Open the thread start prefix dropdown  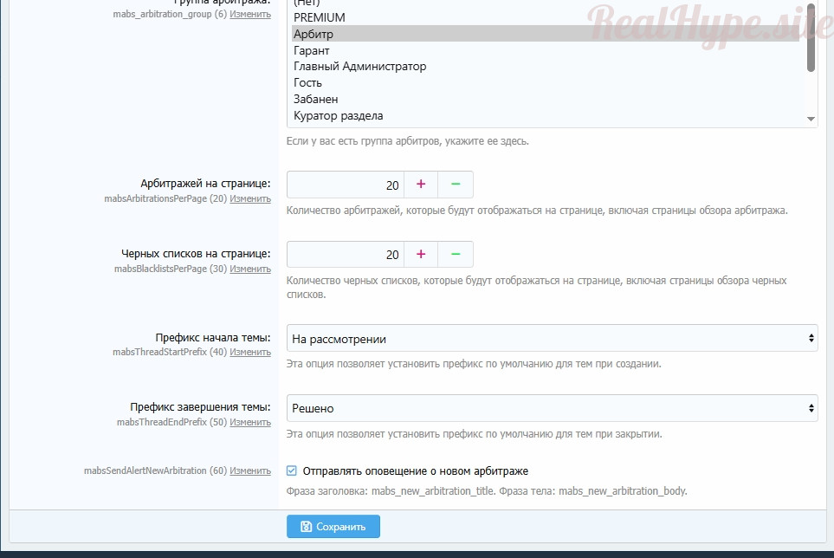pyautogui.click(x=552, y=338)
